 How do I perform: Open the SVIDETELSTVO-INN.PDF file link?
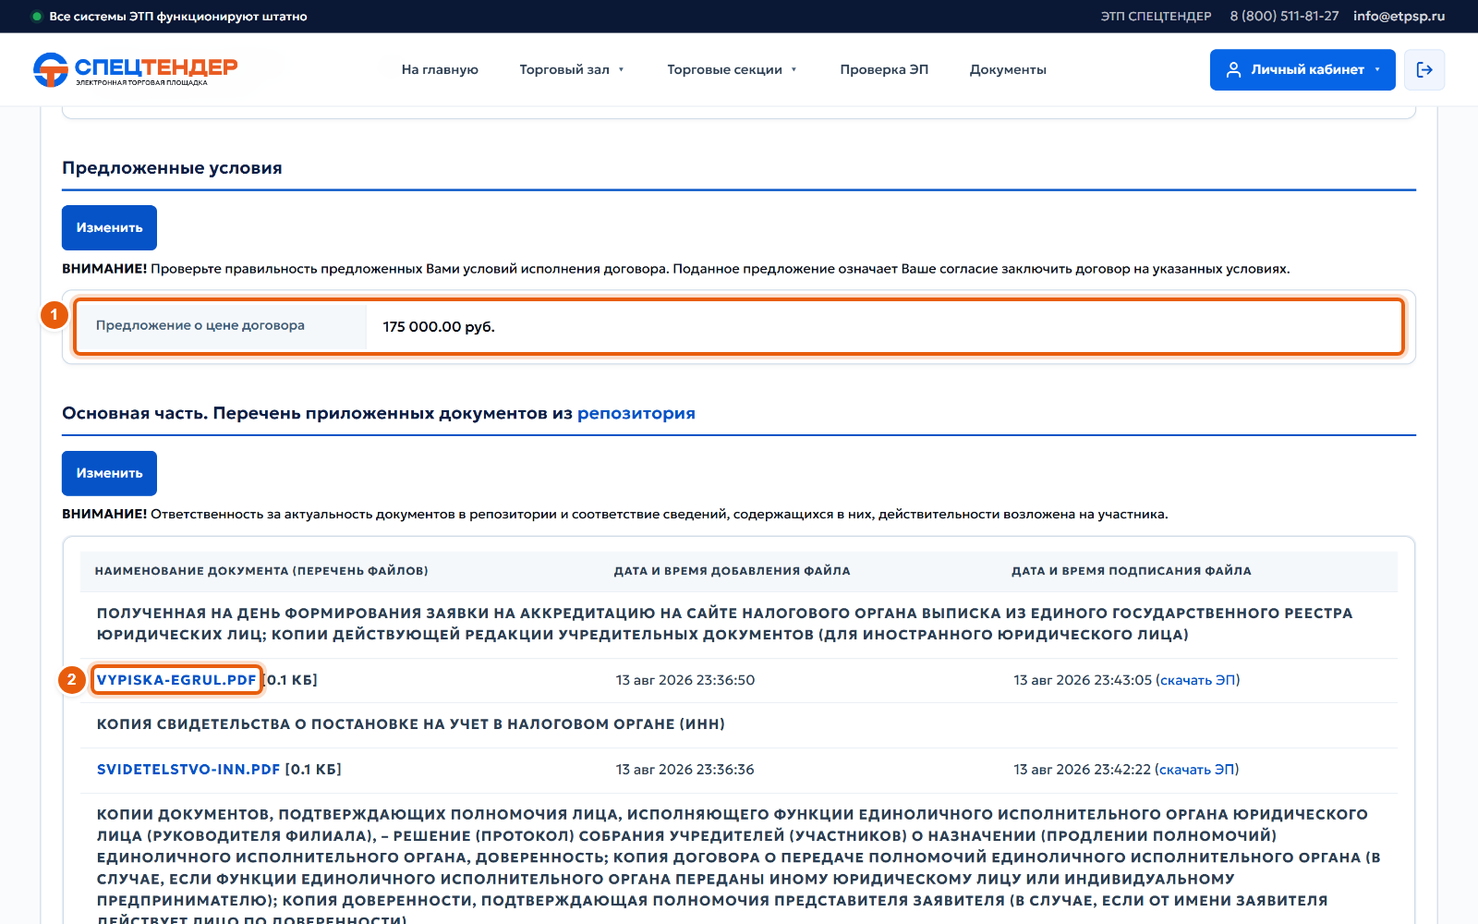point(188,770)
